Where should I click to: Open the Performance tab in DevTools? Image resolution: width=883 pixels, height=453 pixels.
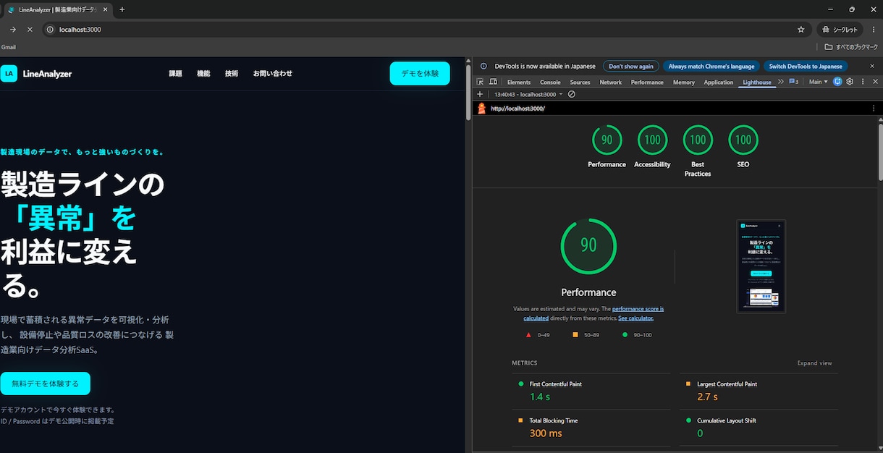pos(647,82)
